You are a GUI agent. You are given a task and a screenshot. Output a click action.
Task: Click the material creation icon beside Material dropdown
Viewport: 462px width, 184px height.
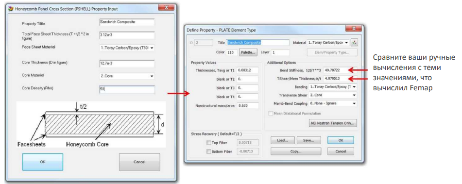pyautogui.click(x=355, y=42)
